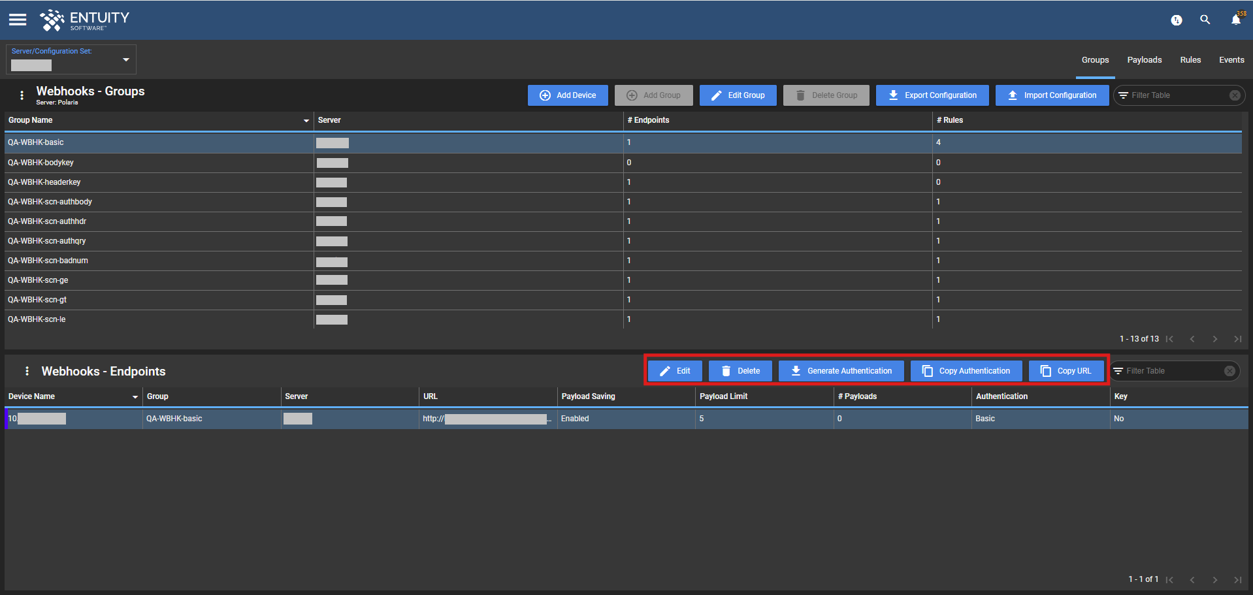Viewport: 1253px width, 595px height.
Task: Click Import Configuration button
Action: (1052, 95)
